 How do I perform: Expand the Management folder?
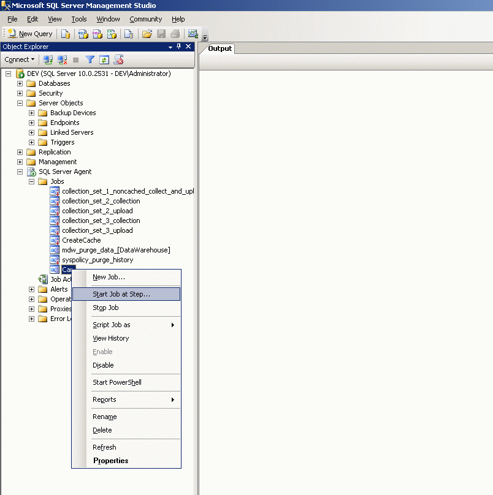(x=20, y=162)
